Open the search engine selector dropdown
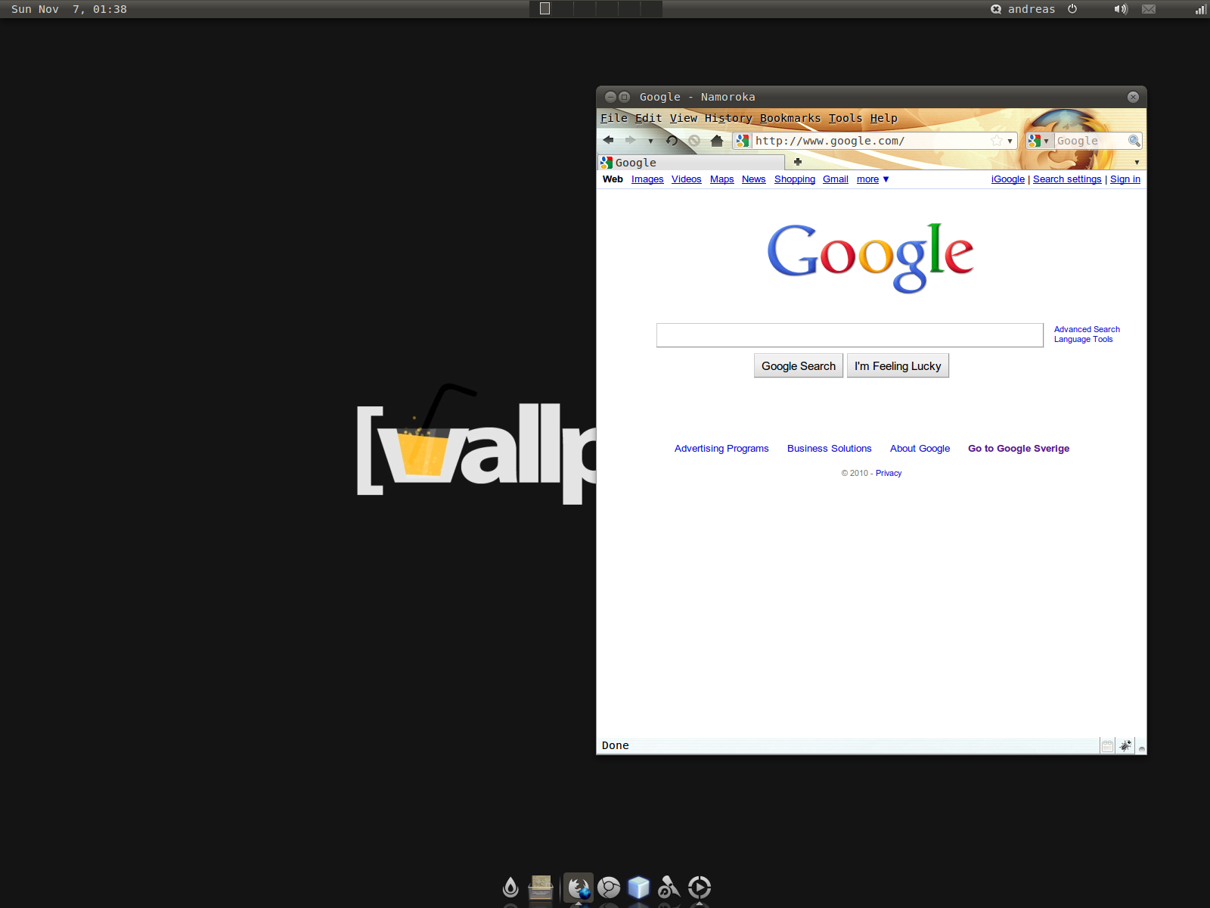This screenshot has height=908, width=1210. [1038, 141]
